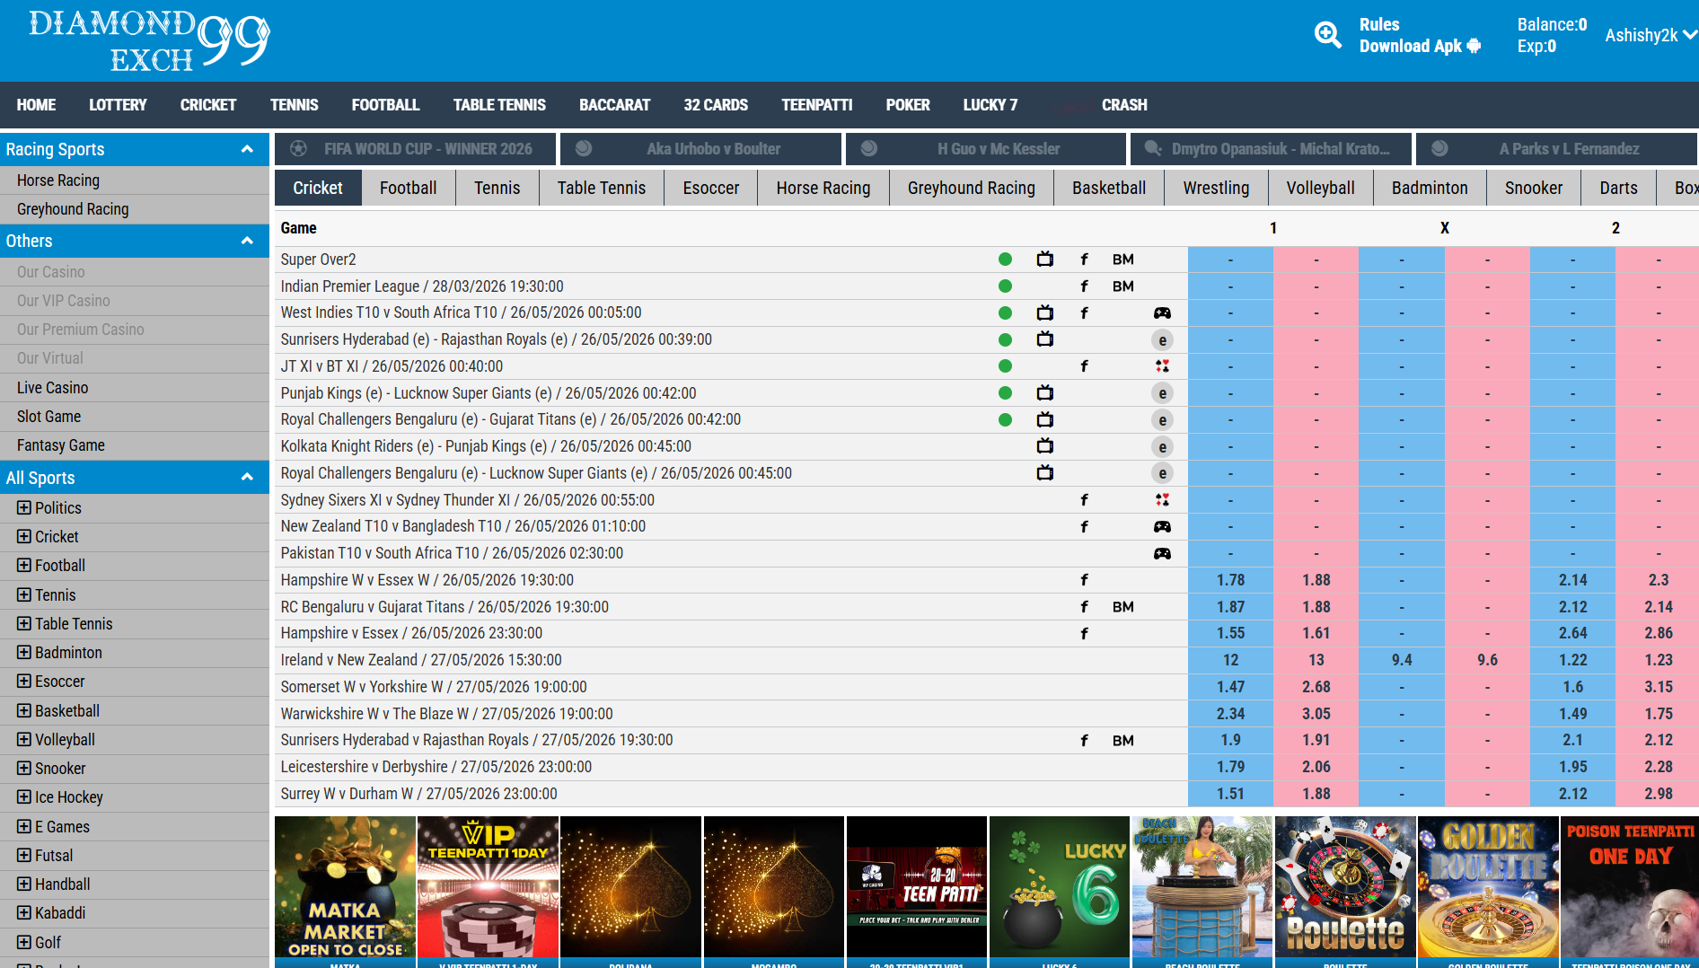Expand the Ice Hockey tree node
The width and height of the screenshot is (1699, 968).
point(24,796)
